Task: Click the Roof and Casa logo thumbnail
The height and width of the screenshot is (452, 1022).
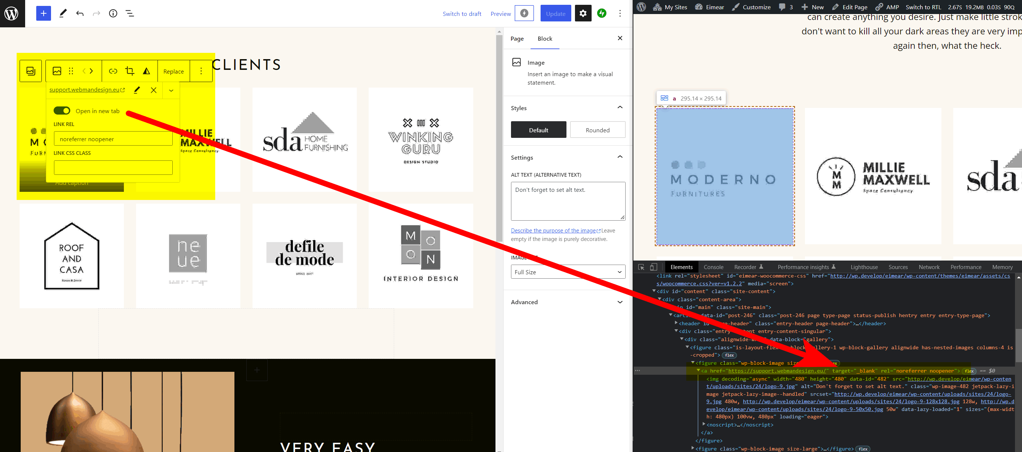Action: point(71,256)
